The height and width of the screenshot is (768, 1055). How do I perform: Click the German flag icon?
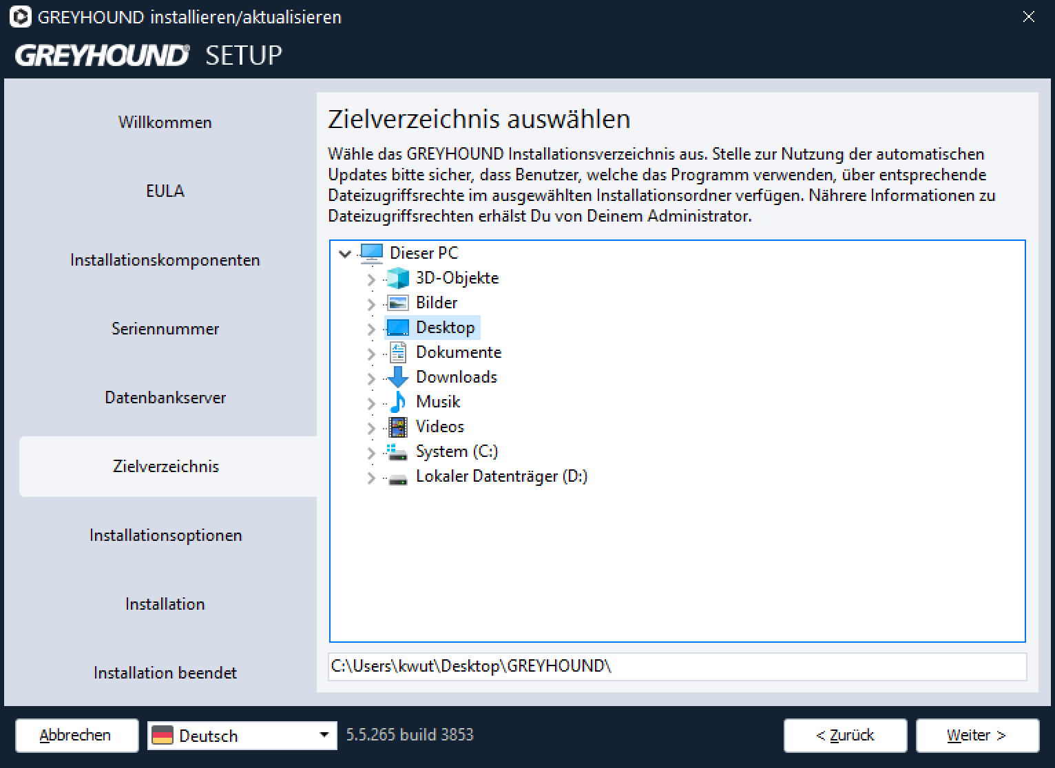pyautogui.click(x=163, y=736)
